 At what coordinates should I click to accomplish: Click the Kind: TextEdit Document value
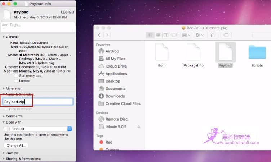pos(34,43)
